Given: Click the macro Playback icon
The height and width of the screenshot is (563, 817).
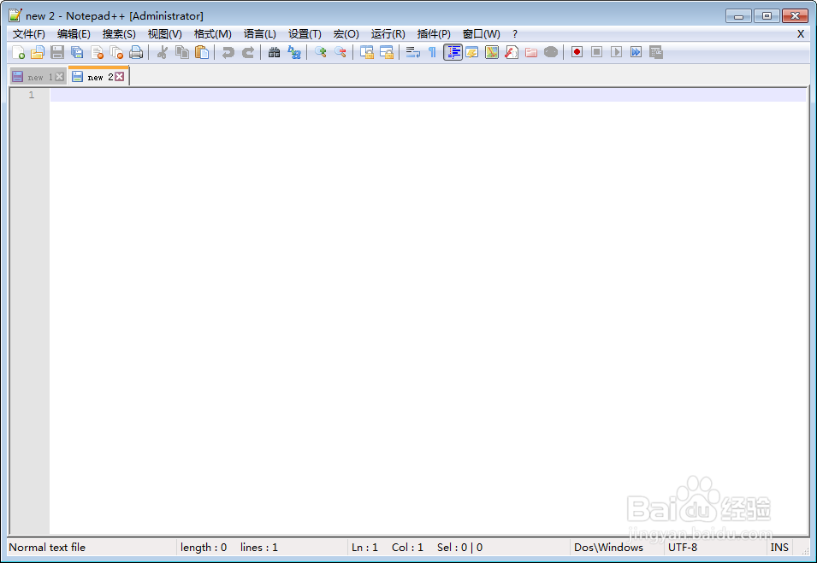Looking at the screenshot, I should coord(617,52).
